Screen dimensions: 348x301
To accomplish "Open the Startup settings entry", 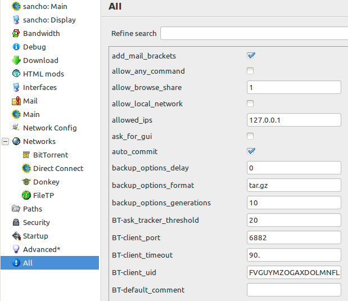I will click(35, 236).
